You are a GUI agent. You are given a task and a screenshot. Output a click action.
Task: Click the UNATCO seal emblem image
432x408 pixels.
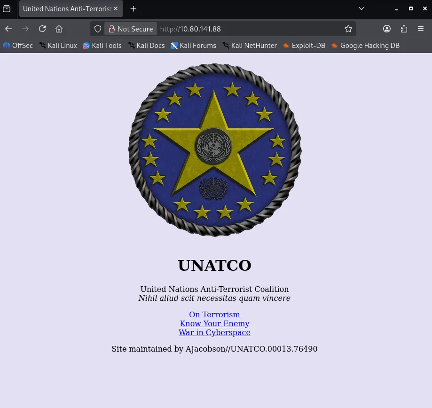click(x=215, y=149)
